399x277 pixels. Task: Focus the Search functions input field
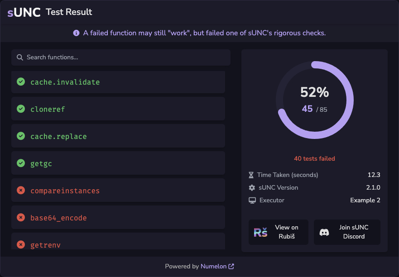click(x=121, y=57)
